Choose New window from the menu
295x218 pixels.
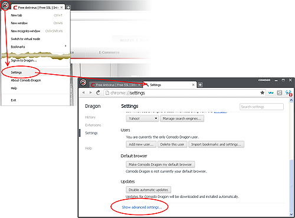[x=36, y=23]
